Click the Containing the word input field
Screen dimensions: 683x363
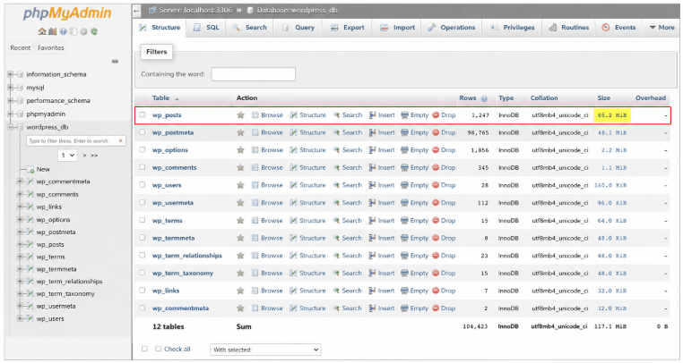coord(254,74)
